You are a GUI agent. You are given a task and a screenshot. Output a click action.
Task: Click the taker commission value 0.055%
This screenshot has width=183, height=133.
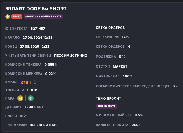[x=51, y=65]
